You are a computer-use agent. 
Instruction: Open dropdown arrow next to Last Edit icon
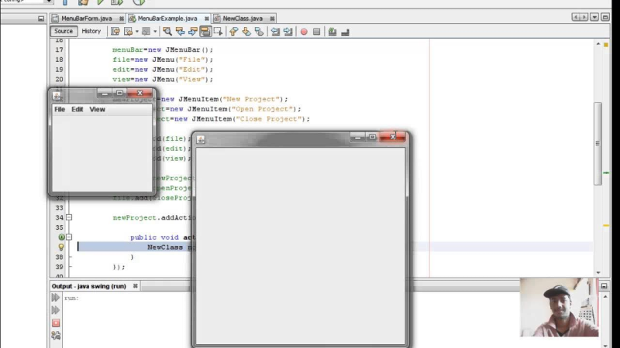(137, 32)
